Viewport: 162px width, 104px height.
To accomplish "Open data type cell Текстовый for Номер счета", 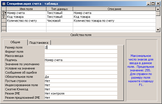I will click(60, 13).
